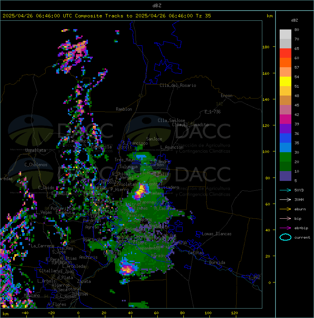The width and height of the screenshot is (314, 318).
Task: Click the 'C_Guido' map label
Action: click(x=46, y=188)
